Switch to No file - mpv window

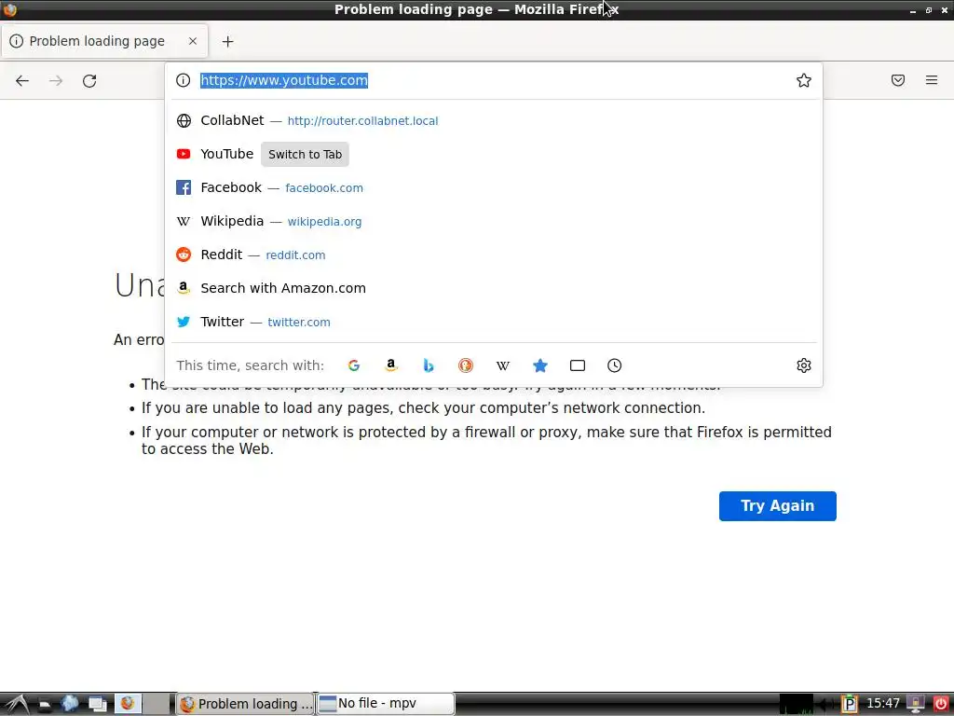(386, 704)
